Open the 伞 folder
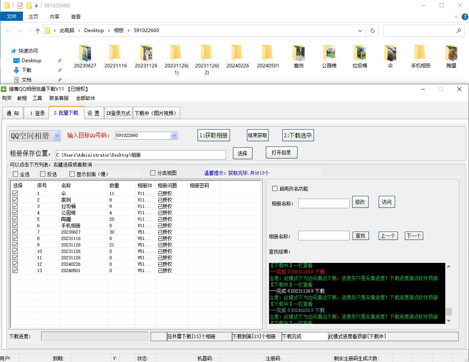469x362 pixels. click(x=390, y=57)
